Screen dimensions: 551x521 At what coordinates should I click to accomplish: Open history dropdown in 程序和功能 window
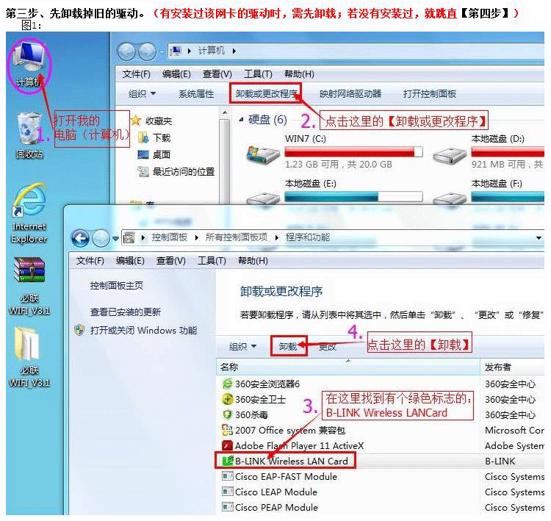point(115,239)
